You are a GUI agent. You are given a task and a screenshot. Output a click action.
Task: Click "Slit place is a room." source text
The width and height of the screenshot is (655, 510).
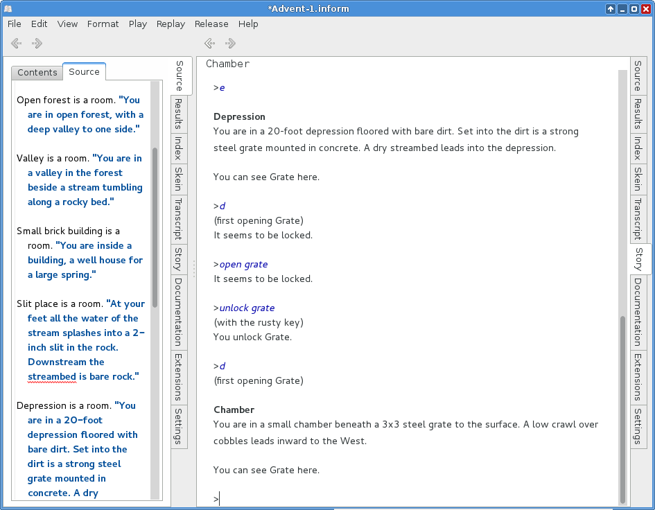click(x=60, y=304)
